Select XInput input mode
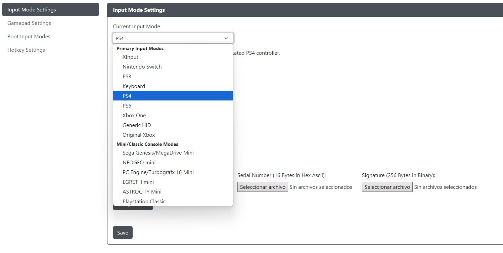Image resolution: width=503 pixels, height=253 pixels. click(173, 57)
